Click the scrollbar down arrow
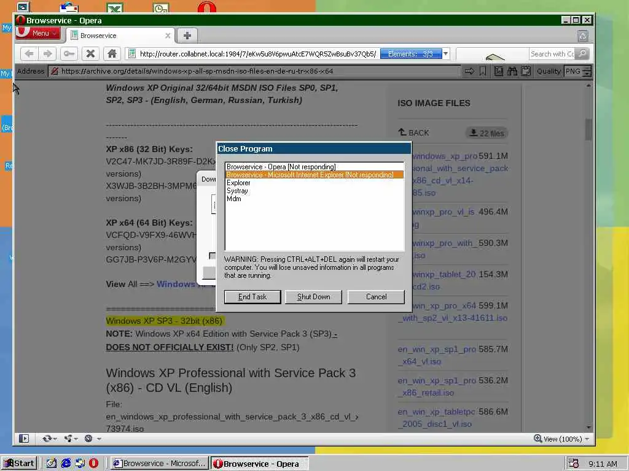629x471 pixels. pyautogui.click(x=588, y=427)
